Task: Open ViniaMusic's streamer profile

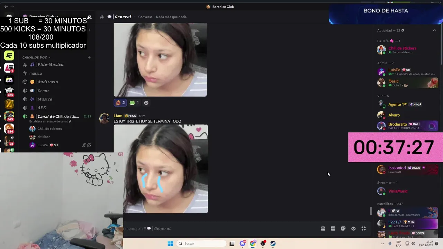Action: [x=407, y=191]
